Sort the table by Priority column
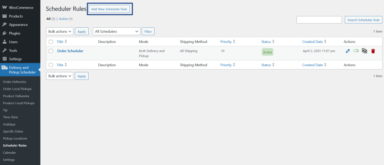384x165 pixels. tap(226, 41)
